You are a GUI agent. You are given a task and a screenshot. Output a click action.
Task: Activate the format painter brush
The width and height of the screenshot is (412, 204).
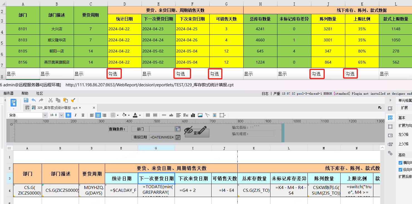tap(73, 100)
